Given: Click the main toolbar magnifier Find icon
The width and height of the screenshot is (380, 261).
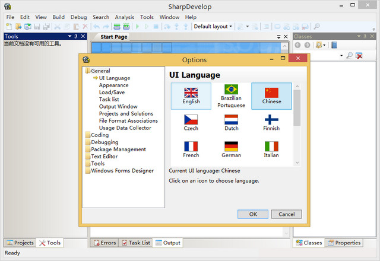Looking at the screenshot, I should pyautogui.click(x=316, y=26).
